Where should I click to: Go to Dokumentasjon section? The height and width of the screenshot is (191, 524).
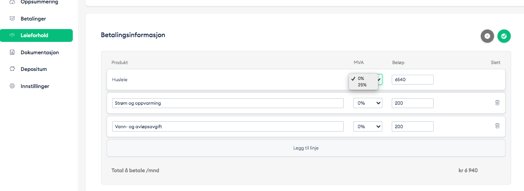coord(39,53)
